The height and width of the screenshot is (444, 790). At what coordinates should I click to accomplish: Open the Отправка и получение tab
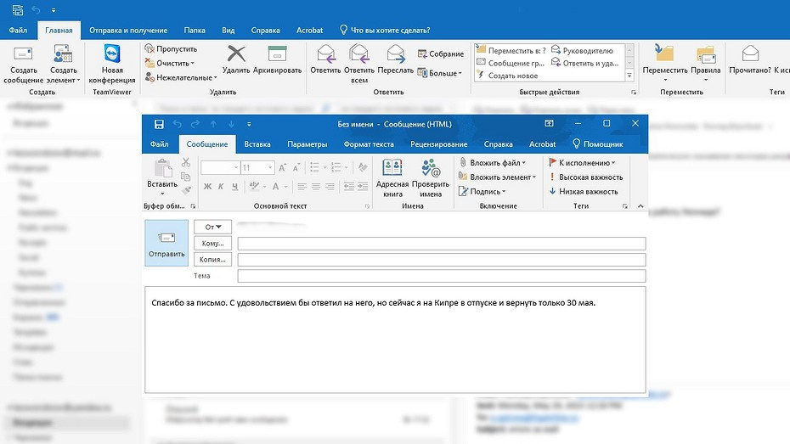[x=130, y=31]
